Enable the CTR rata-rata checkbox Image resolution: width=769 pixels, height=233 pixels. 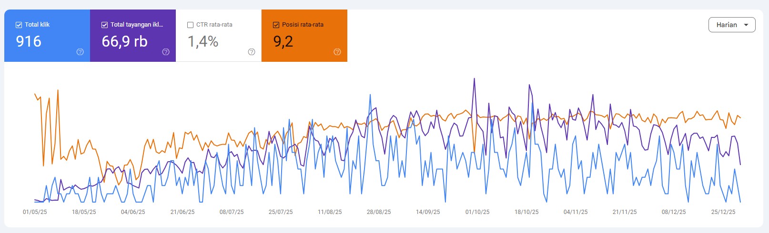(191, 25)
